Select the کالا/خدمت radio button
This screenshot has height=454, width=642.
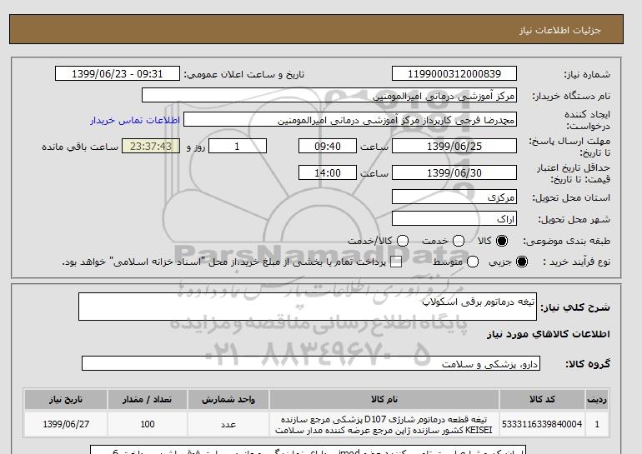click(x=403, y=241)
